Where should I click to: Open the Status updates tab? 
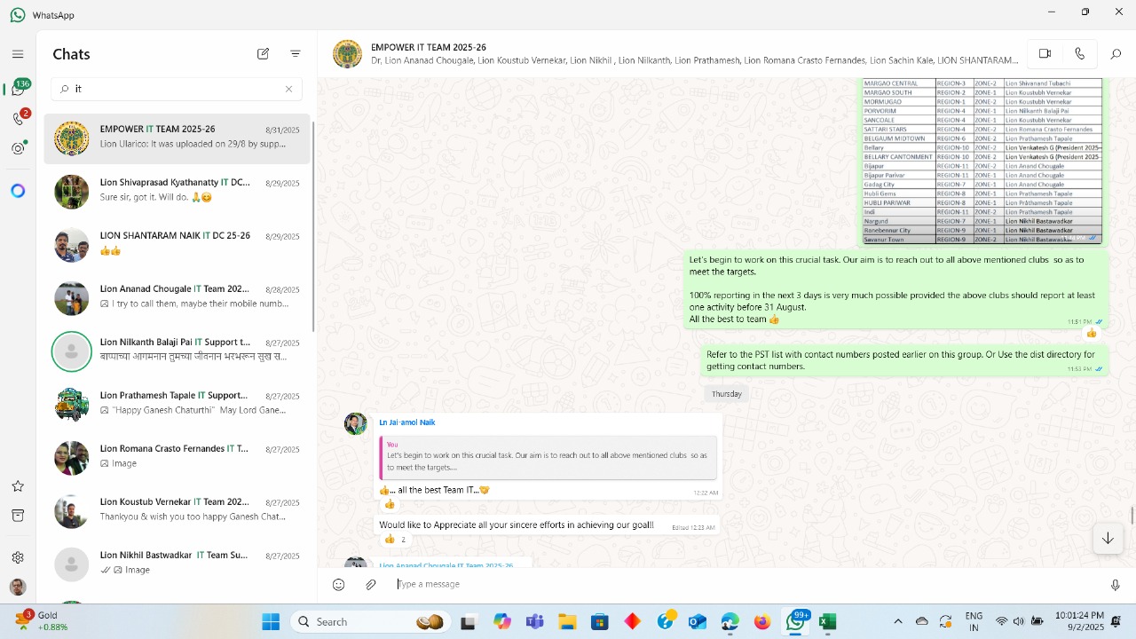[18, 148]
